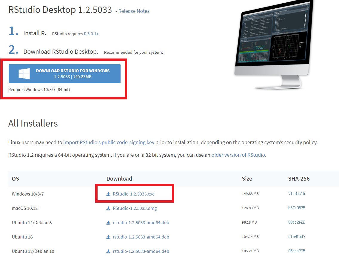The width and height of the screenshot is (339, 257).
Task: Open SHA-256 hash 7fd3bc1b
Action: (x=296, y=193)
